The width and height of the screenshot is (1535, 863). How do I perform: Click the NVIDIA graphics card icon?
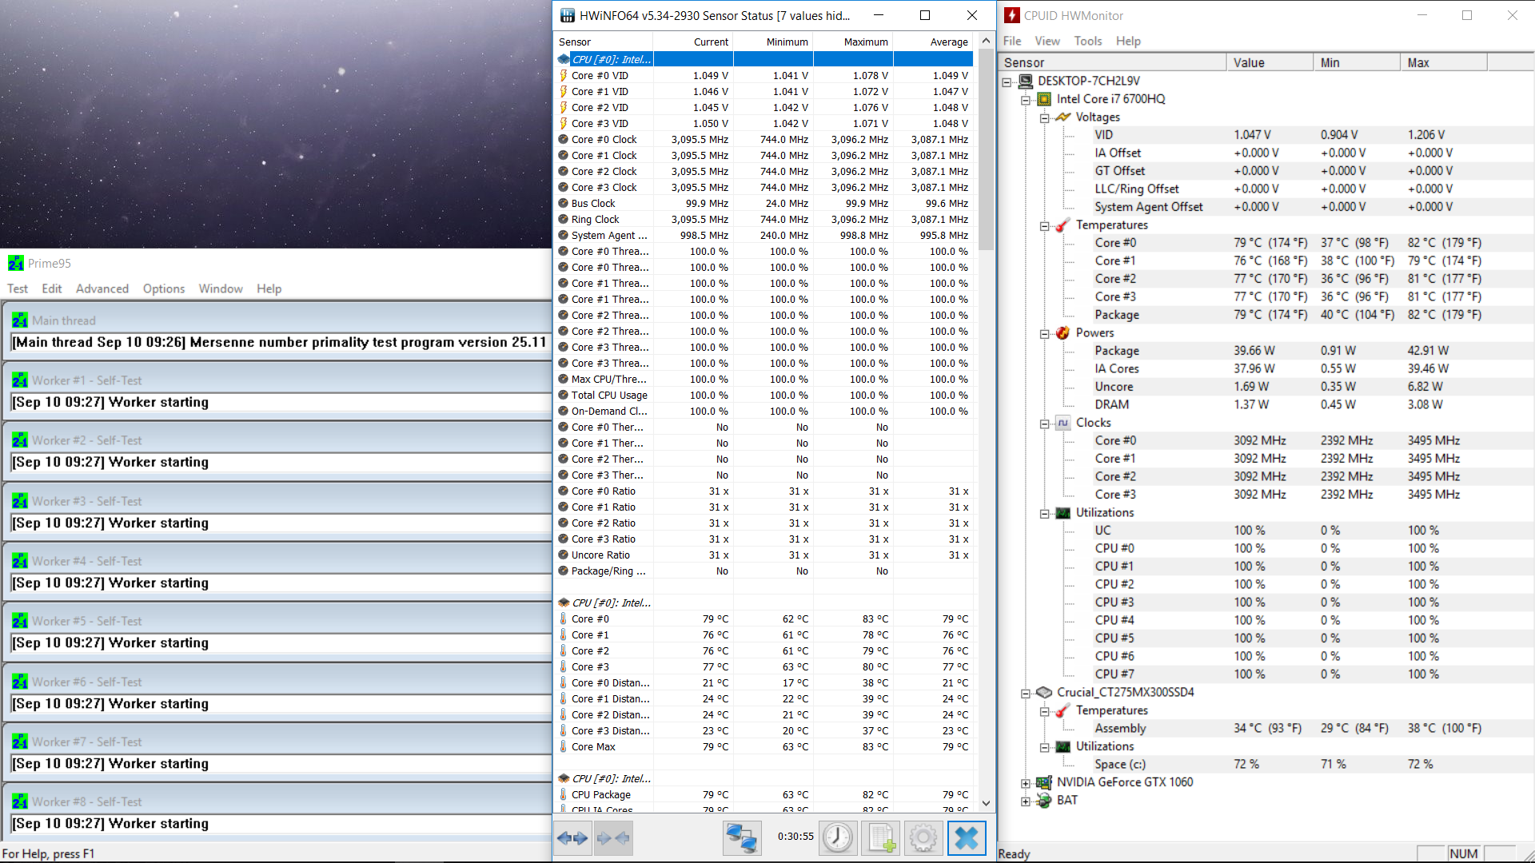[x=1044, y=782]
